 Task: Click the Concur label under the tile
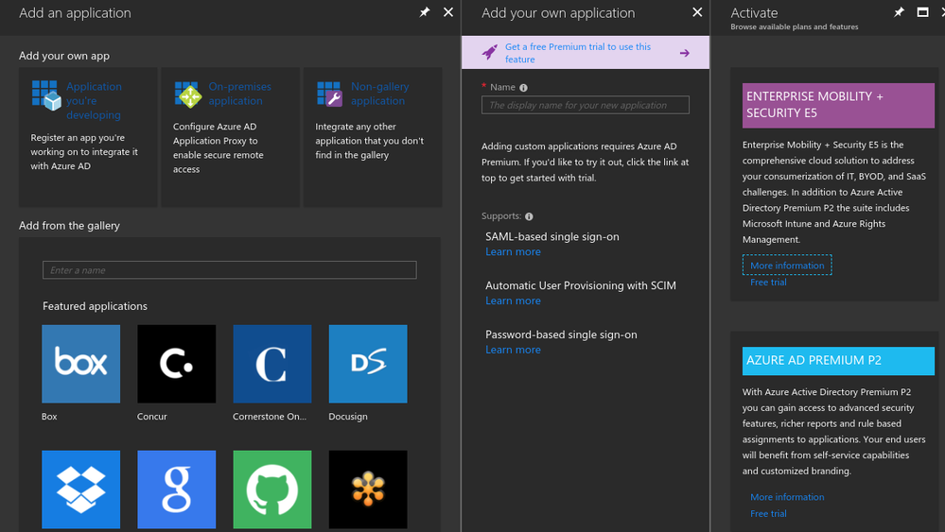(x=152, y=417)
